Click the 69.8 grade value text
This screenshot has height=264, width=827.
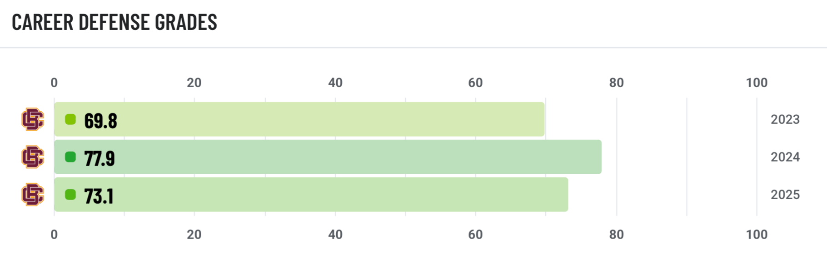pyautogui.click(x=100, y=121)
